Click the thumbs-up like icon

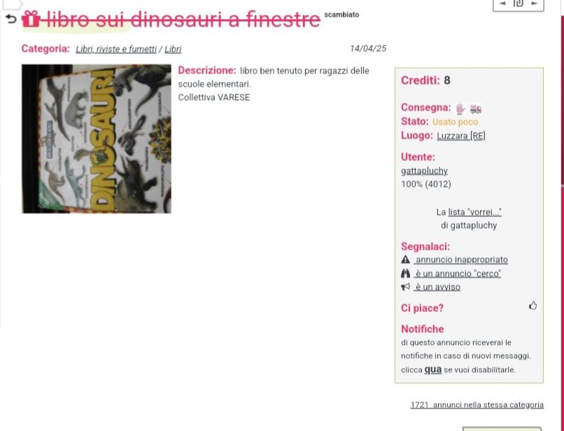click(x=533, y=306)
